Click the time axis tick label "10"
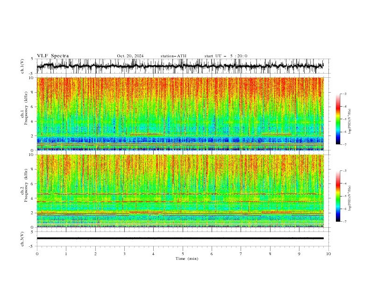The width and height of the screenshot is (370, 285). tap(328, 254)
